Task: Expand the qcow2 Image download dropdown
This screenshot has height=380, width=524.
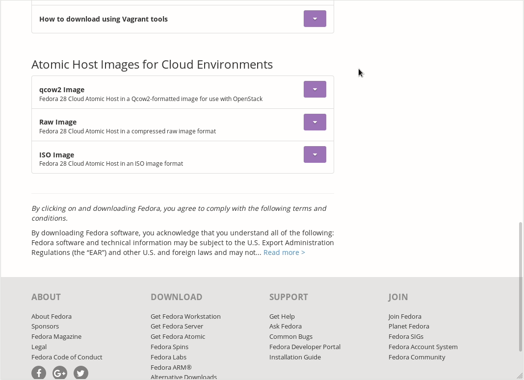Action: [x=315, y=89]
